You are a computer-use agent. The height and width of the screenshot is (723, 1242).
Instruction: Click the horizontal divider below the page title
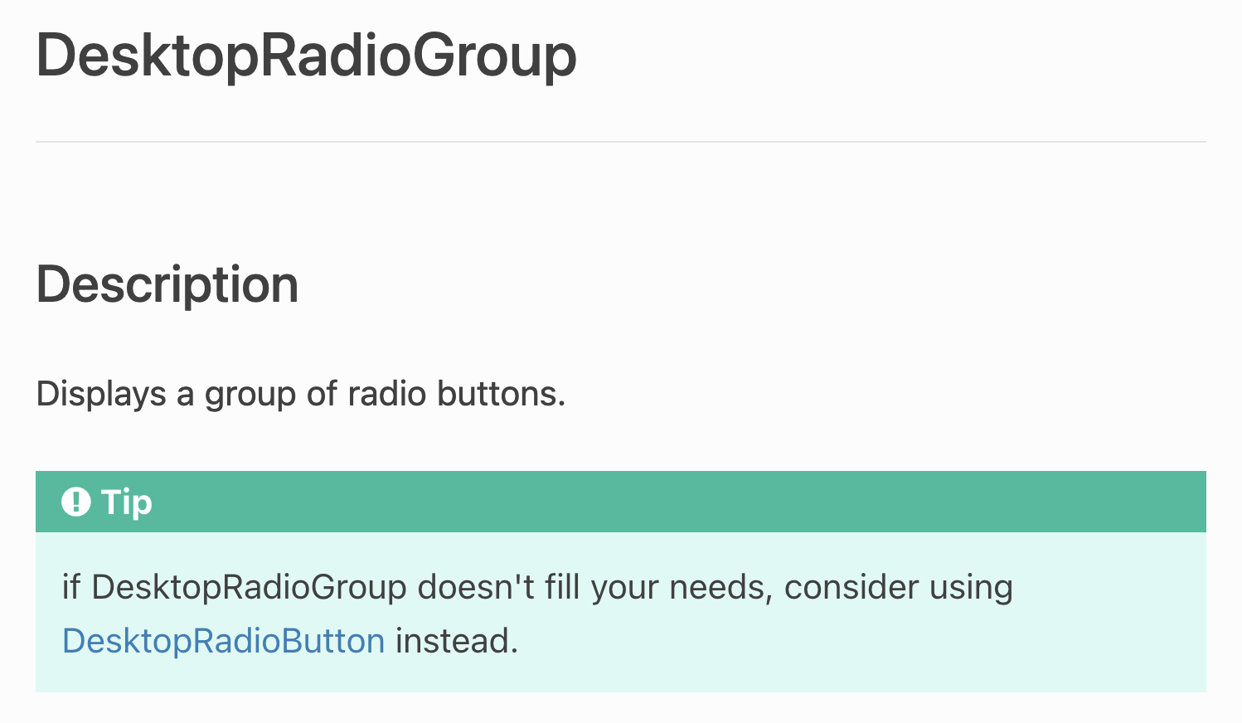(x=620, y=142)
